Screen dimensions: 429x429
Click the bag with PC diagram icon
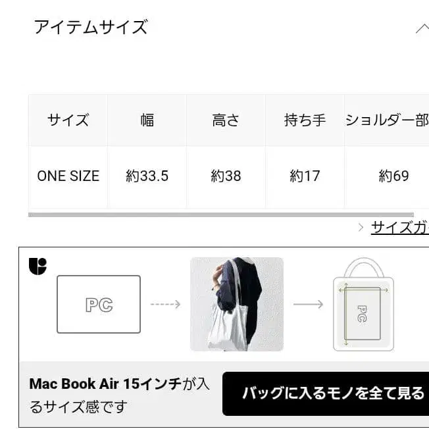point(363,304)
